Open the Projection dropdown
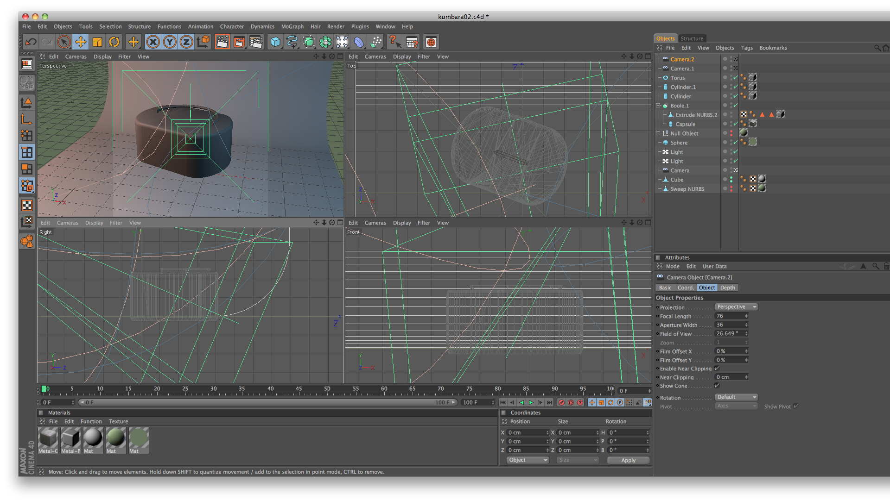 point(736,307)
